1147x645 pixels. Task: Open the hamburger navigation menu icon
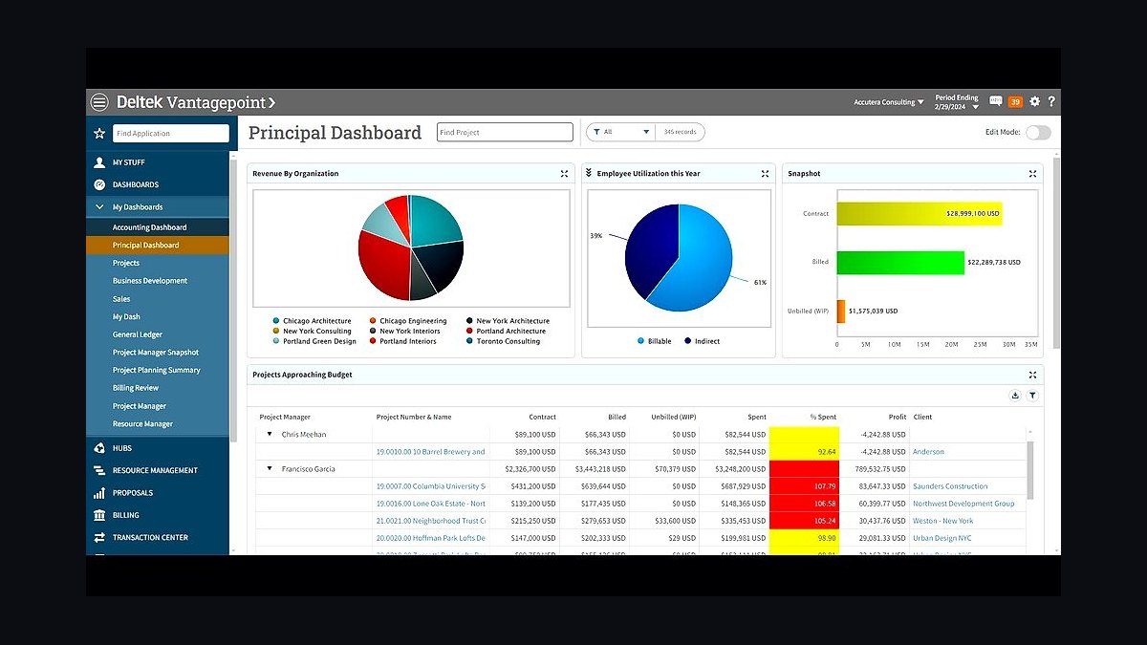click(99, 102)
